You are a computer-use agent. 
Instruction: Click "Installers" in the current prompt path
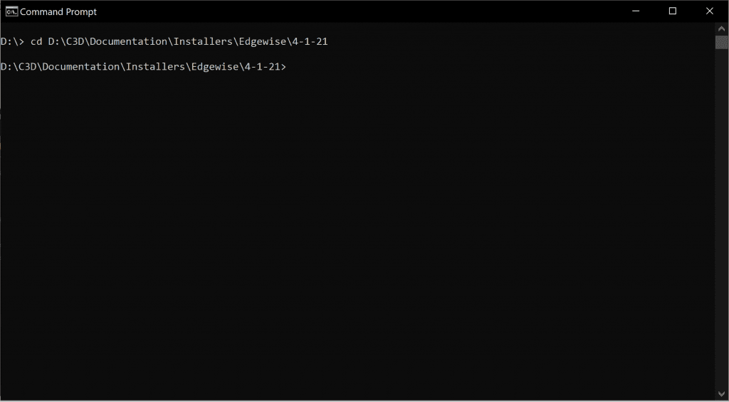[x=156, y=66]
